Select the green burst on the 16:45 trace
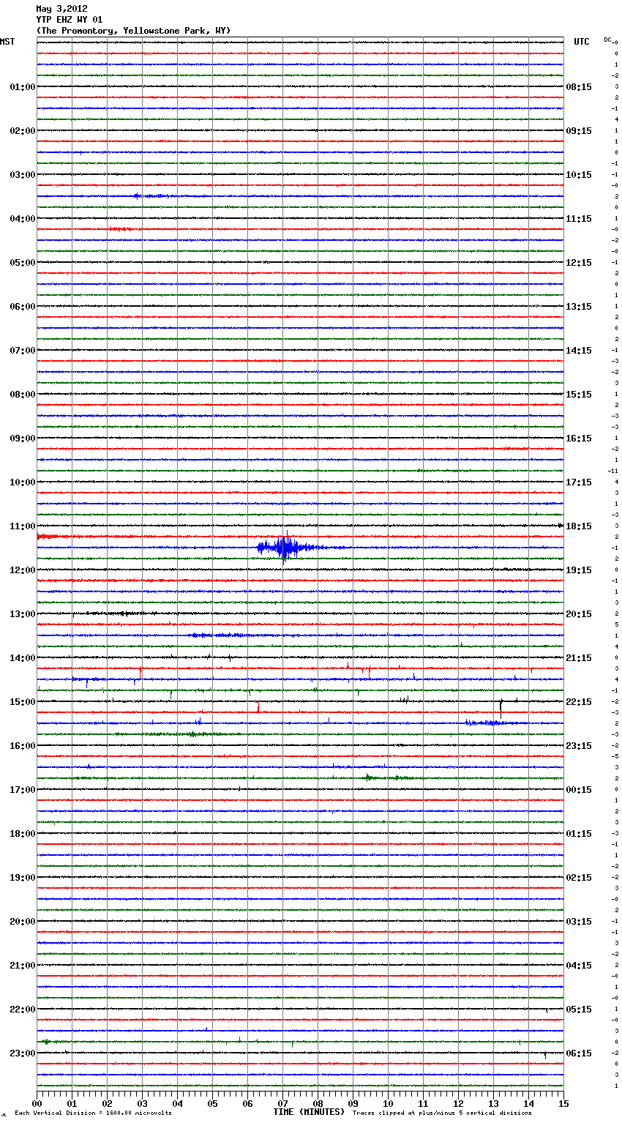This screenshot has width=622, height=1123. (x=369, y=777)
